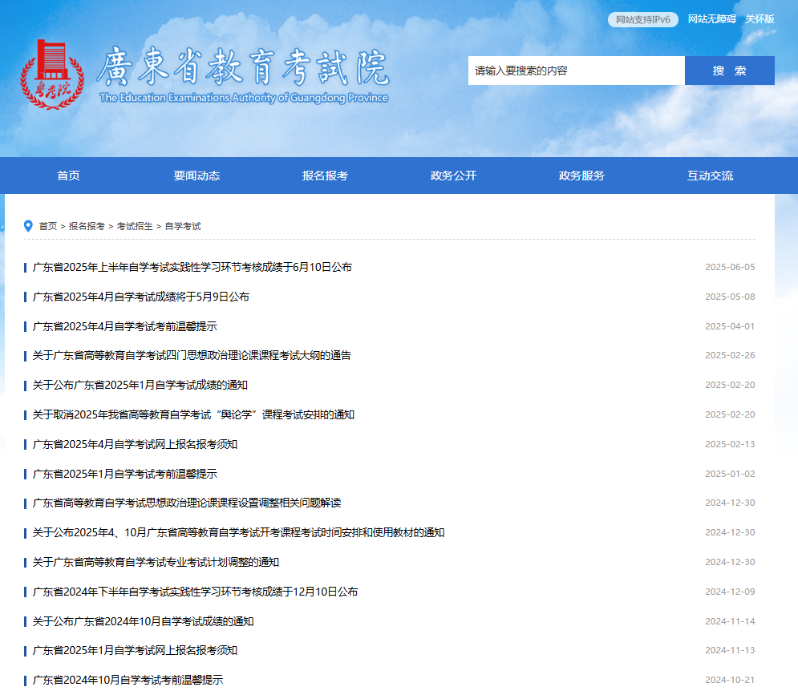
Task: Open 互动交流 navigation item
Action: [x=710, y=176]
